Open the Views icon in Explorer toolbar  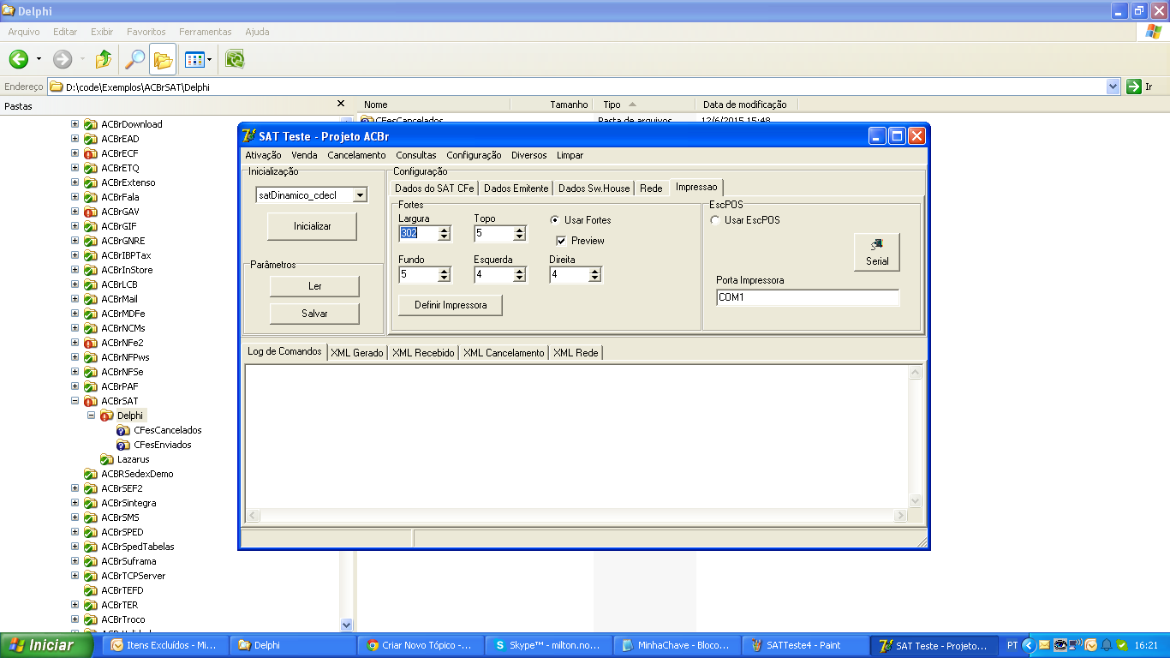pyautogui.click(x=194, y=59)
